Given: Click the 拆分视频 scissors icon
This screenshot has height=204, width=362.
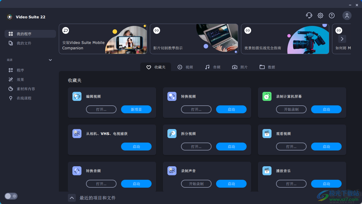Looking at the screenshot, I should tap(172, 134).
